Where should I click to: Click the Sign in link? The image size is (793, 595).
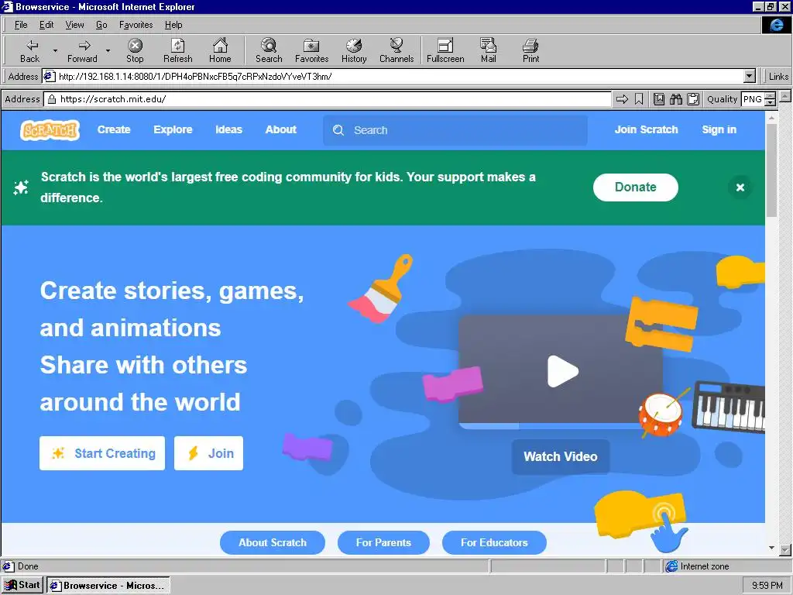719,129
